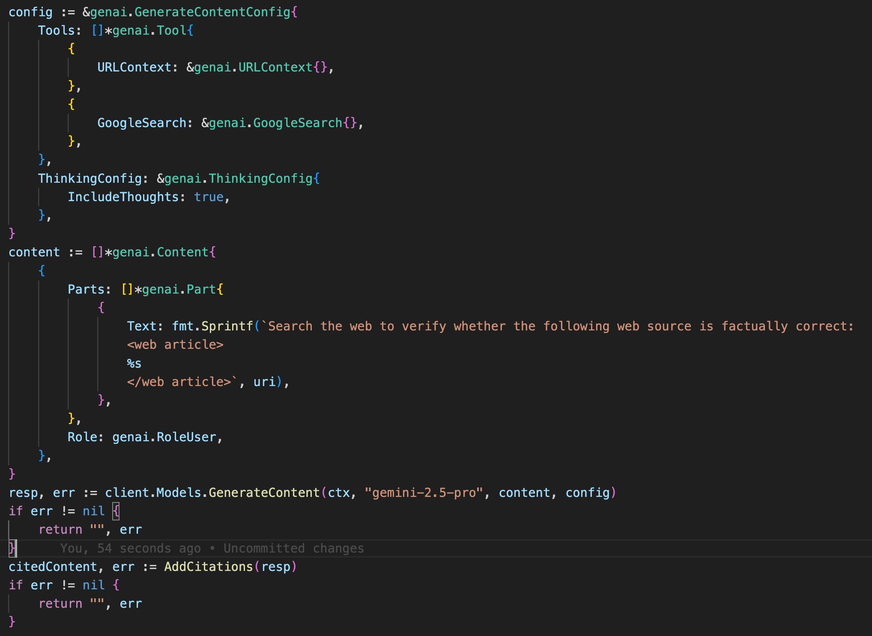The image size is (872, 636).
Task: Click the client identifier
Action: coord(127,493)
